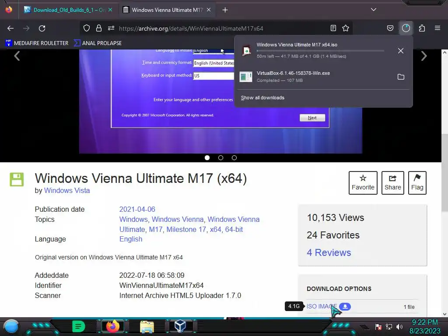Open VirtualBox from taskbar
Screen dimensions: 448x336
click(180, 326)
